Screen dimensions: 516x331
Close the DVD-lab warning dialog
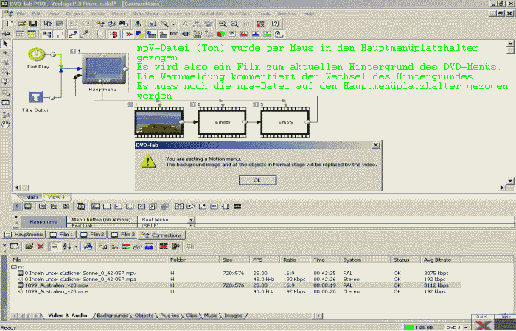[376, 146]
